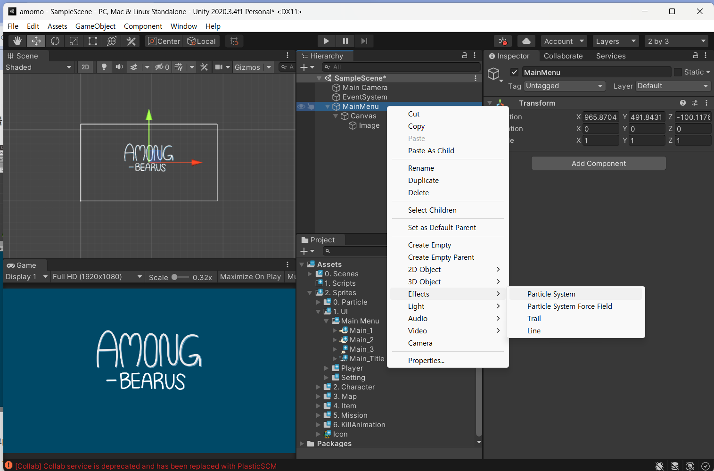Open Layer Default dropdown
The height and width of the screenshot is (471, 714).
(673, 86)
